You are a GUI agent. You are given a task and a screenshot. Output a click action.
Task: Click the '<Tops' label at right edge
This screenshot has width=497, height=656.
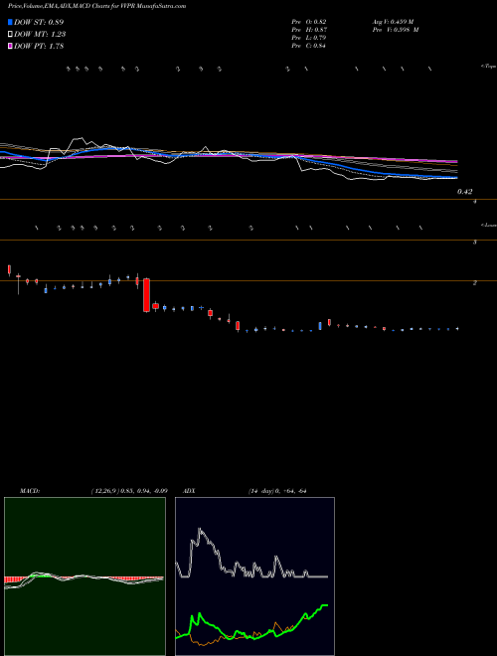488,67
